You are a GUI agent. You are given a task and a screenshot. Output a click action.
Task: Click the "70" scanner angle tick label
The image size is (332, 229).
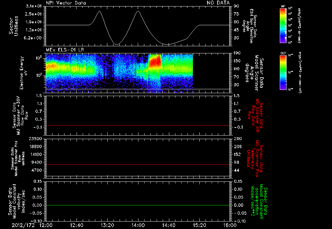(236, 77)
